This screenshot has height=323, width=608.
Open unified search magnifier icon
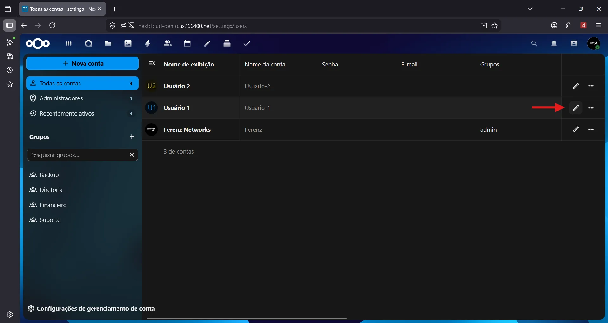534,44
